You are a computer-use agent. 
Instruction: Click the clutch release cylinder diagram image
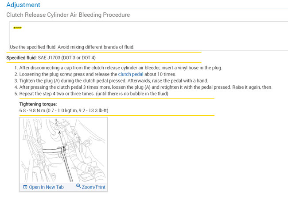[x=64, y=150]
